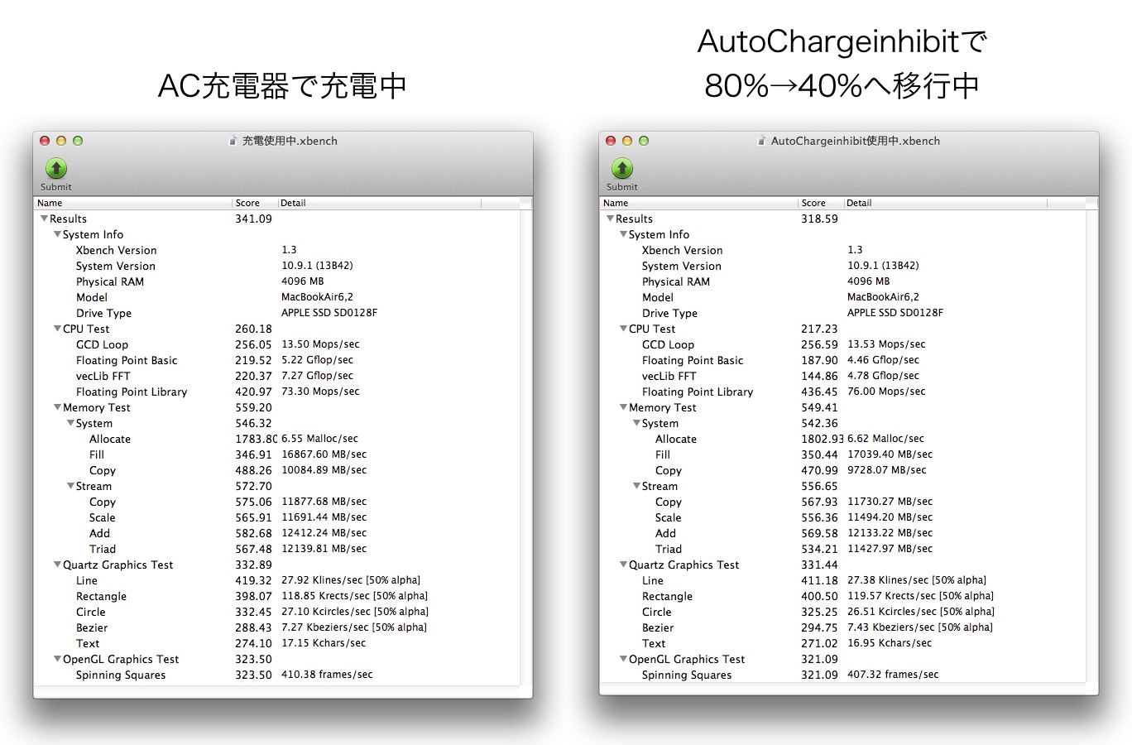The image size is (1132, 745).
Task: Select Spinning Squares row in 充電使用中 window
Action: pyautogui.click(x=277, y=675)
